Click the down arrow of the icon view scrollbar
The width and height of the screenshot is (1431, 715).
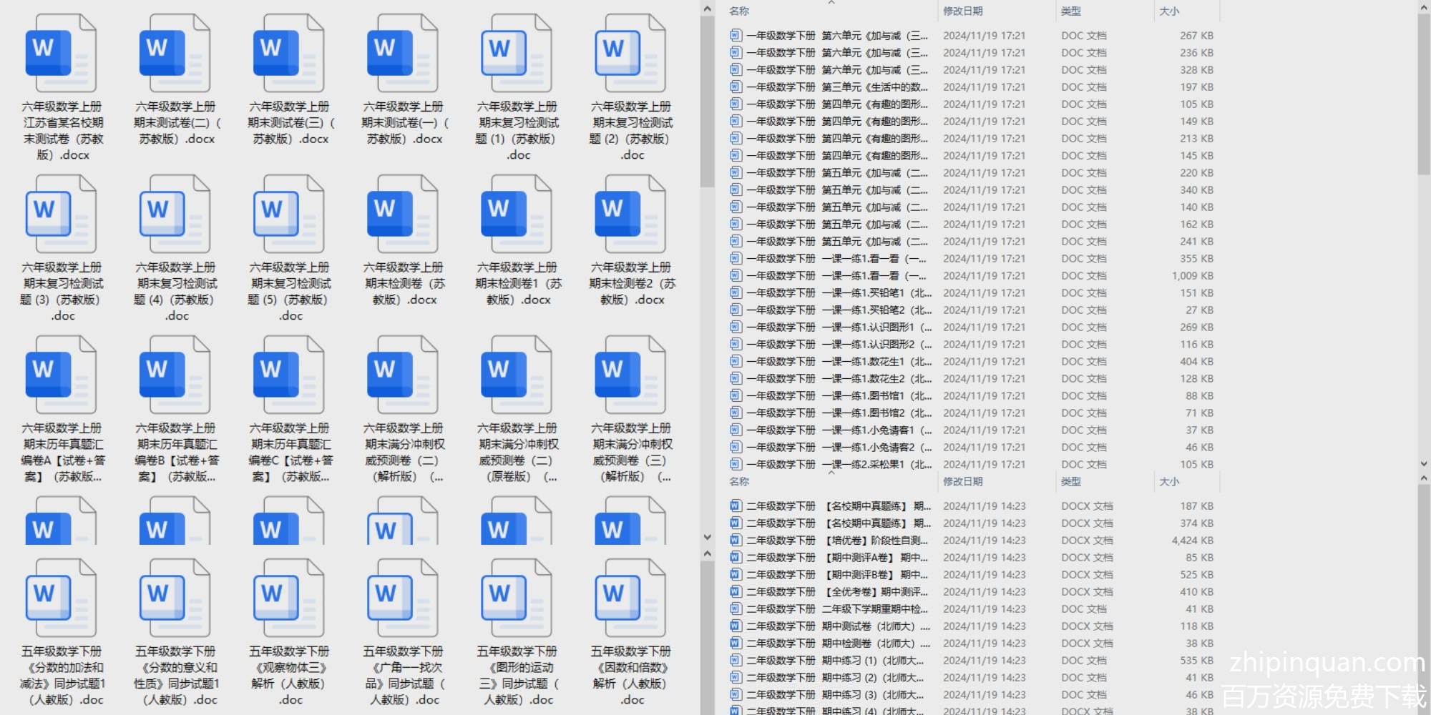coord(707,537)
